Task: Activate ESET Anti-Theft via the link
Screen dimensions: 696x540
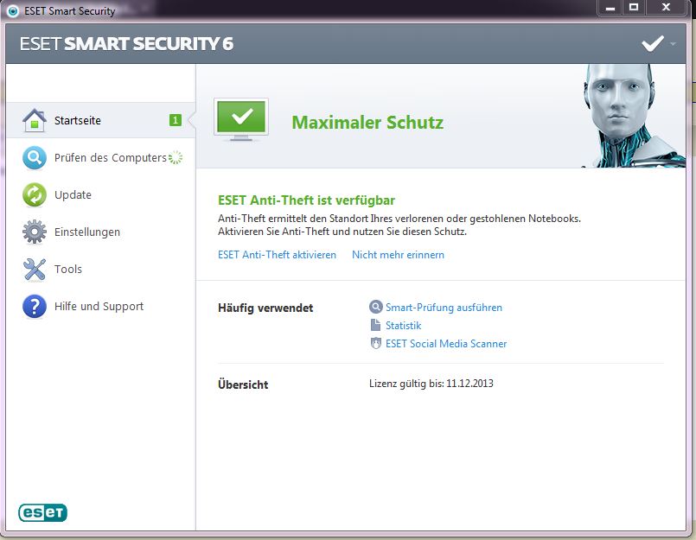Action: pyautogui.click(x=277, y=255)
